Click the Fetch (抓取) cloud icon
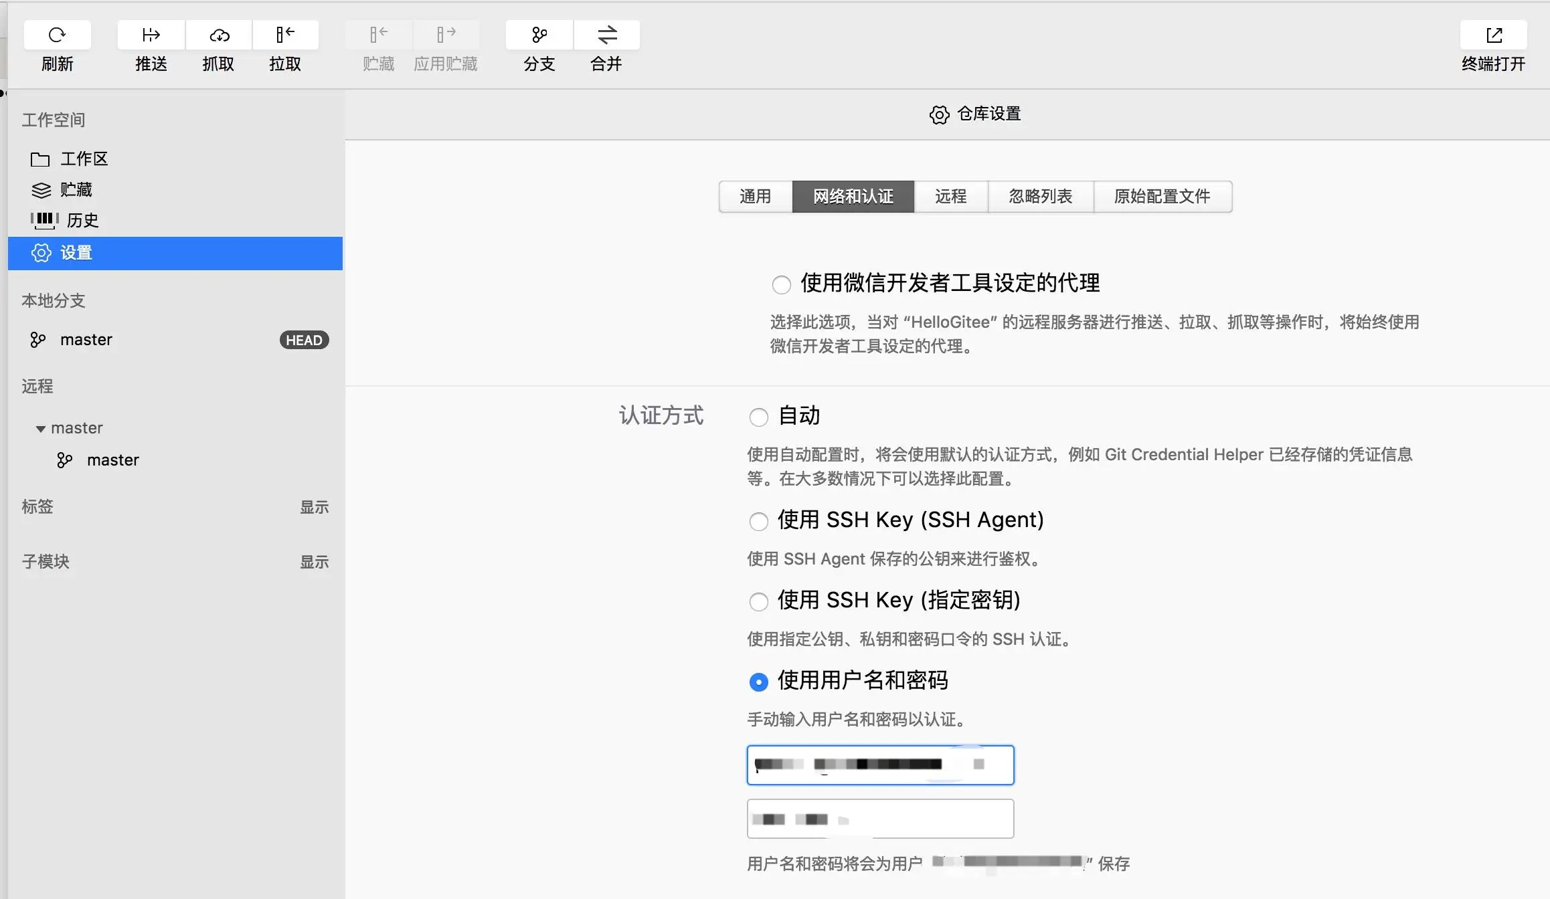This screenshot has width=1550, height=899. 218,35
